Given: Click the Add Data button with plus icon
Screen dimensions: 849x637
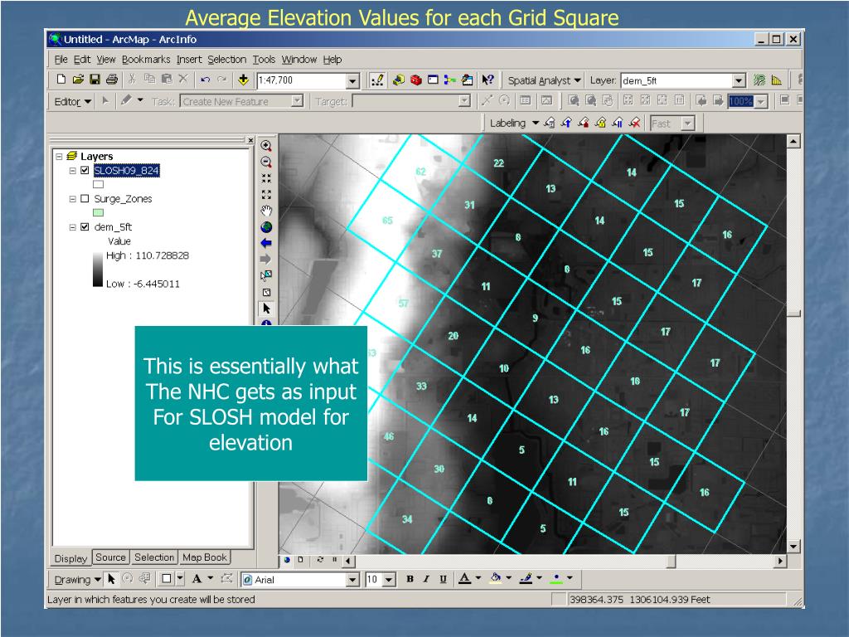Looking at the screenshot, I should point(243,80).
